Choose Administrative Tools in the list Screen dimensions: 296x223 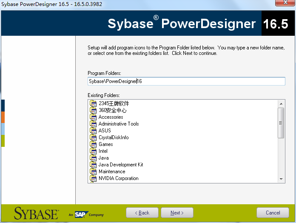119,124
